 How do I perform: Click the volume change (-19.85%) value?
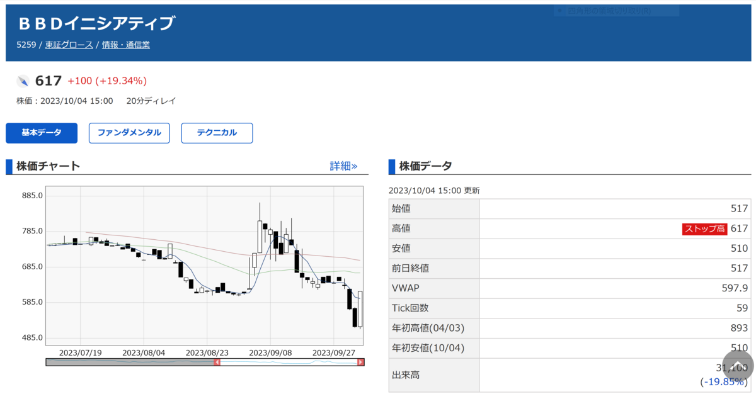(x=724, y=382)
